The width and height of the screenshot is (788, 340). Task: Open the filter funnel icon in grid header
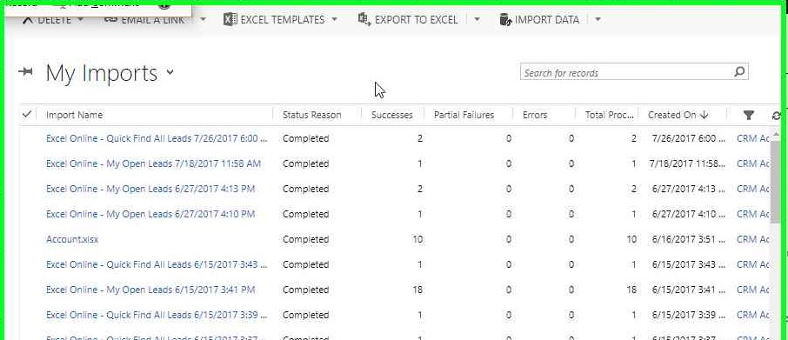[748, 115]
